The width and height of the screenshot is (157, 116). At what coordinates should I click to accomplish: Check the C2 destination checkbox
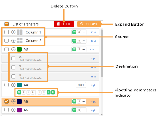(x=13, y=67)
